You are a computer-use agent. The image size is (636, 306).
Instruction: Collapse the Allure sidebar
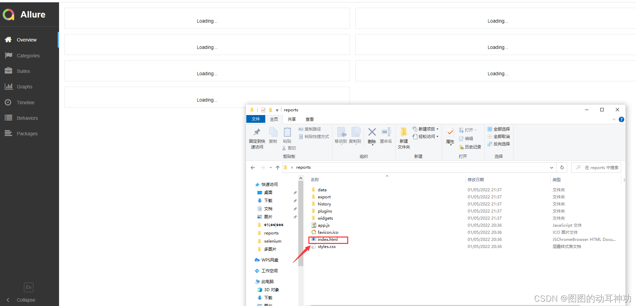coord(21,300)
